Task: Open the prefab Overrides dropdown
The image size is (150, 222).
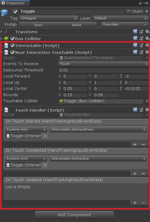Action: point(124,25)
